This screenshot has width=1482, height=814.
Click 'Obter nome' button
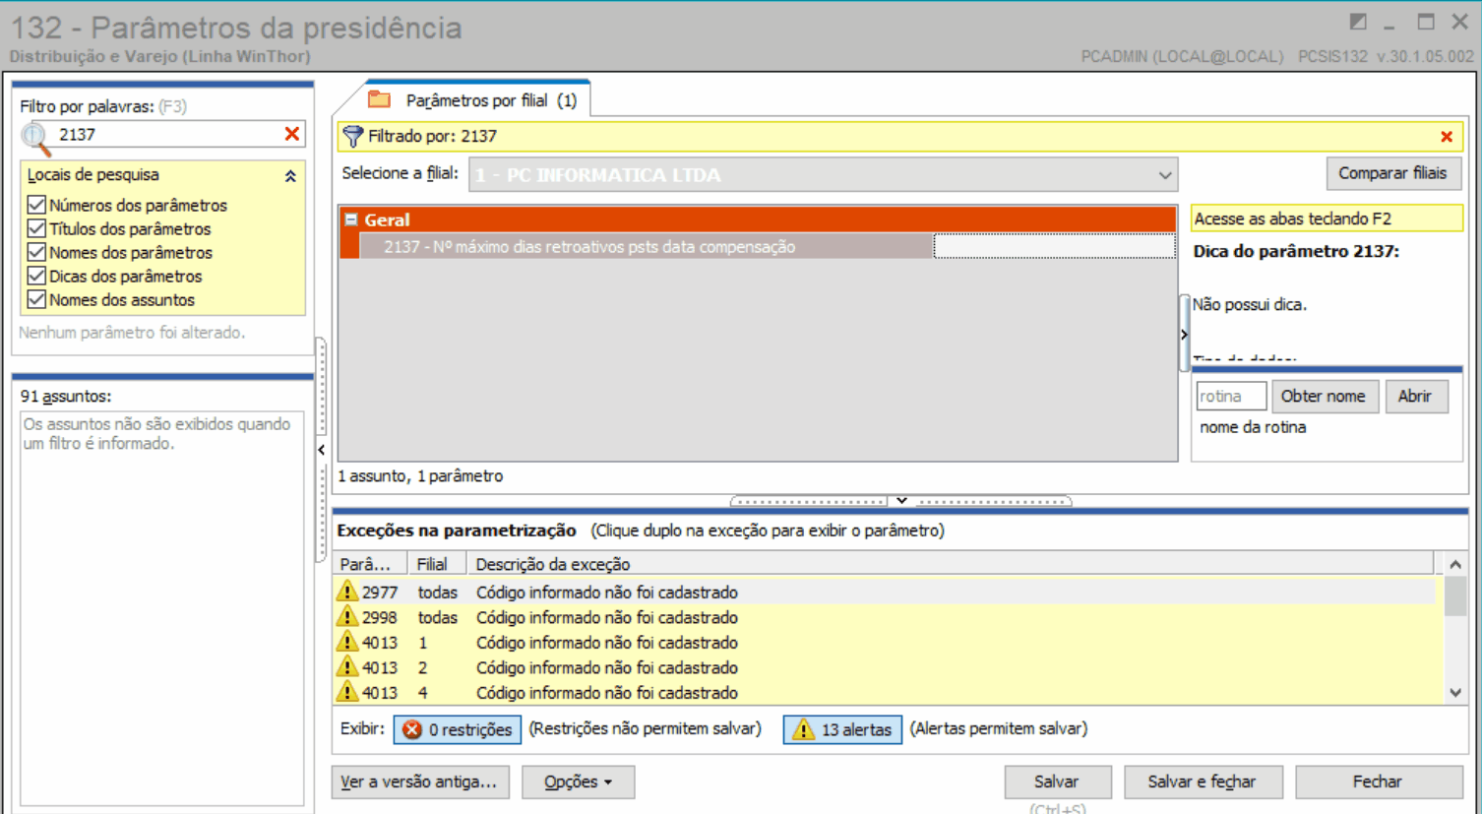pyautogui.click(x=1324, y=396)
